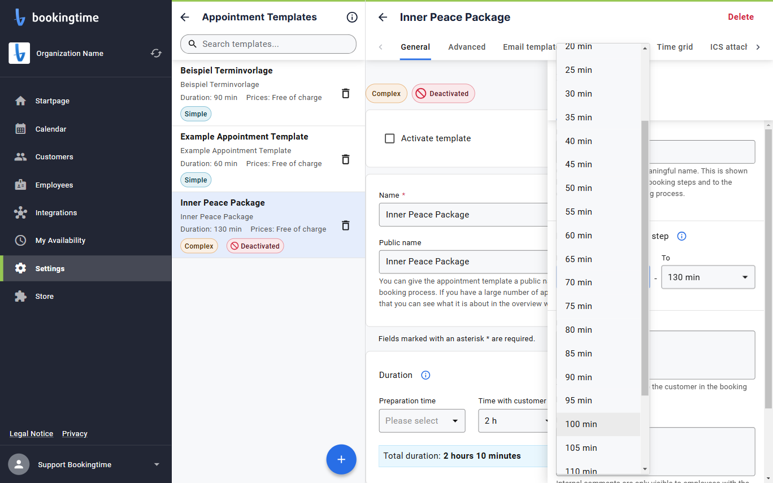
Task: Open the To duration dropdown showing 130 min
Action: click(x=708, y=277)
